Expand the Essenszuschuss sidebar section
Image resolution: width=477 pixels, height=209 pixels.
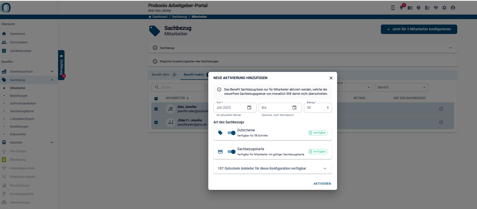point(52,71)
